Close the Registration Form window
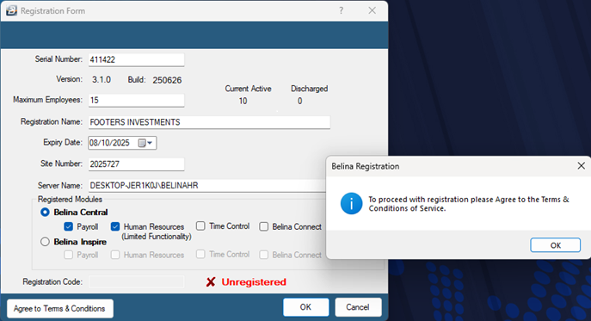Image resolution: width=591 pixels, height=321 pixels. click(x=372, y=10)
